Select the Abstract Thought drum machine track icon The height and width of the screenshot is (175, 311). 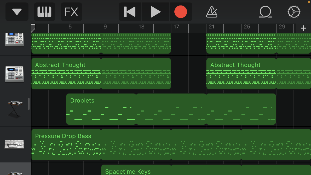14,73
